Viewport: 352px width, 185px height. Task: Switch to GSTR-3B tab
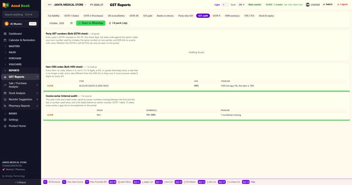coord(134,16)
